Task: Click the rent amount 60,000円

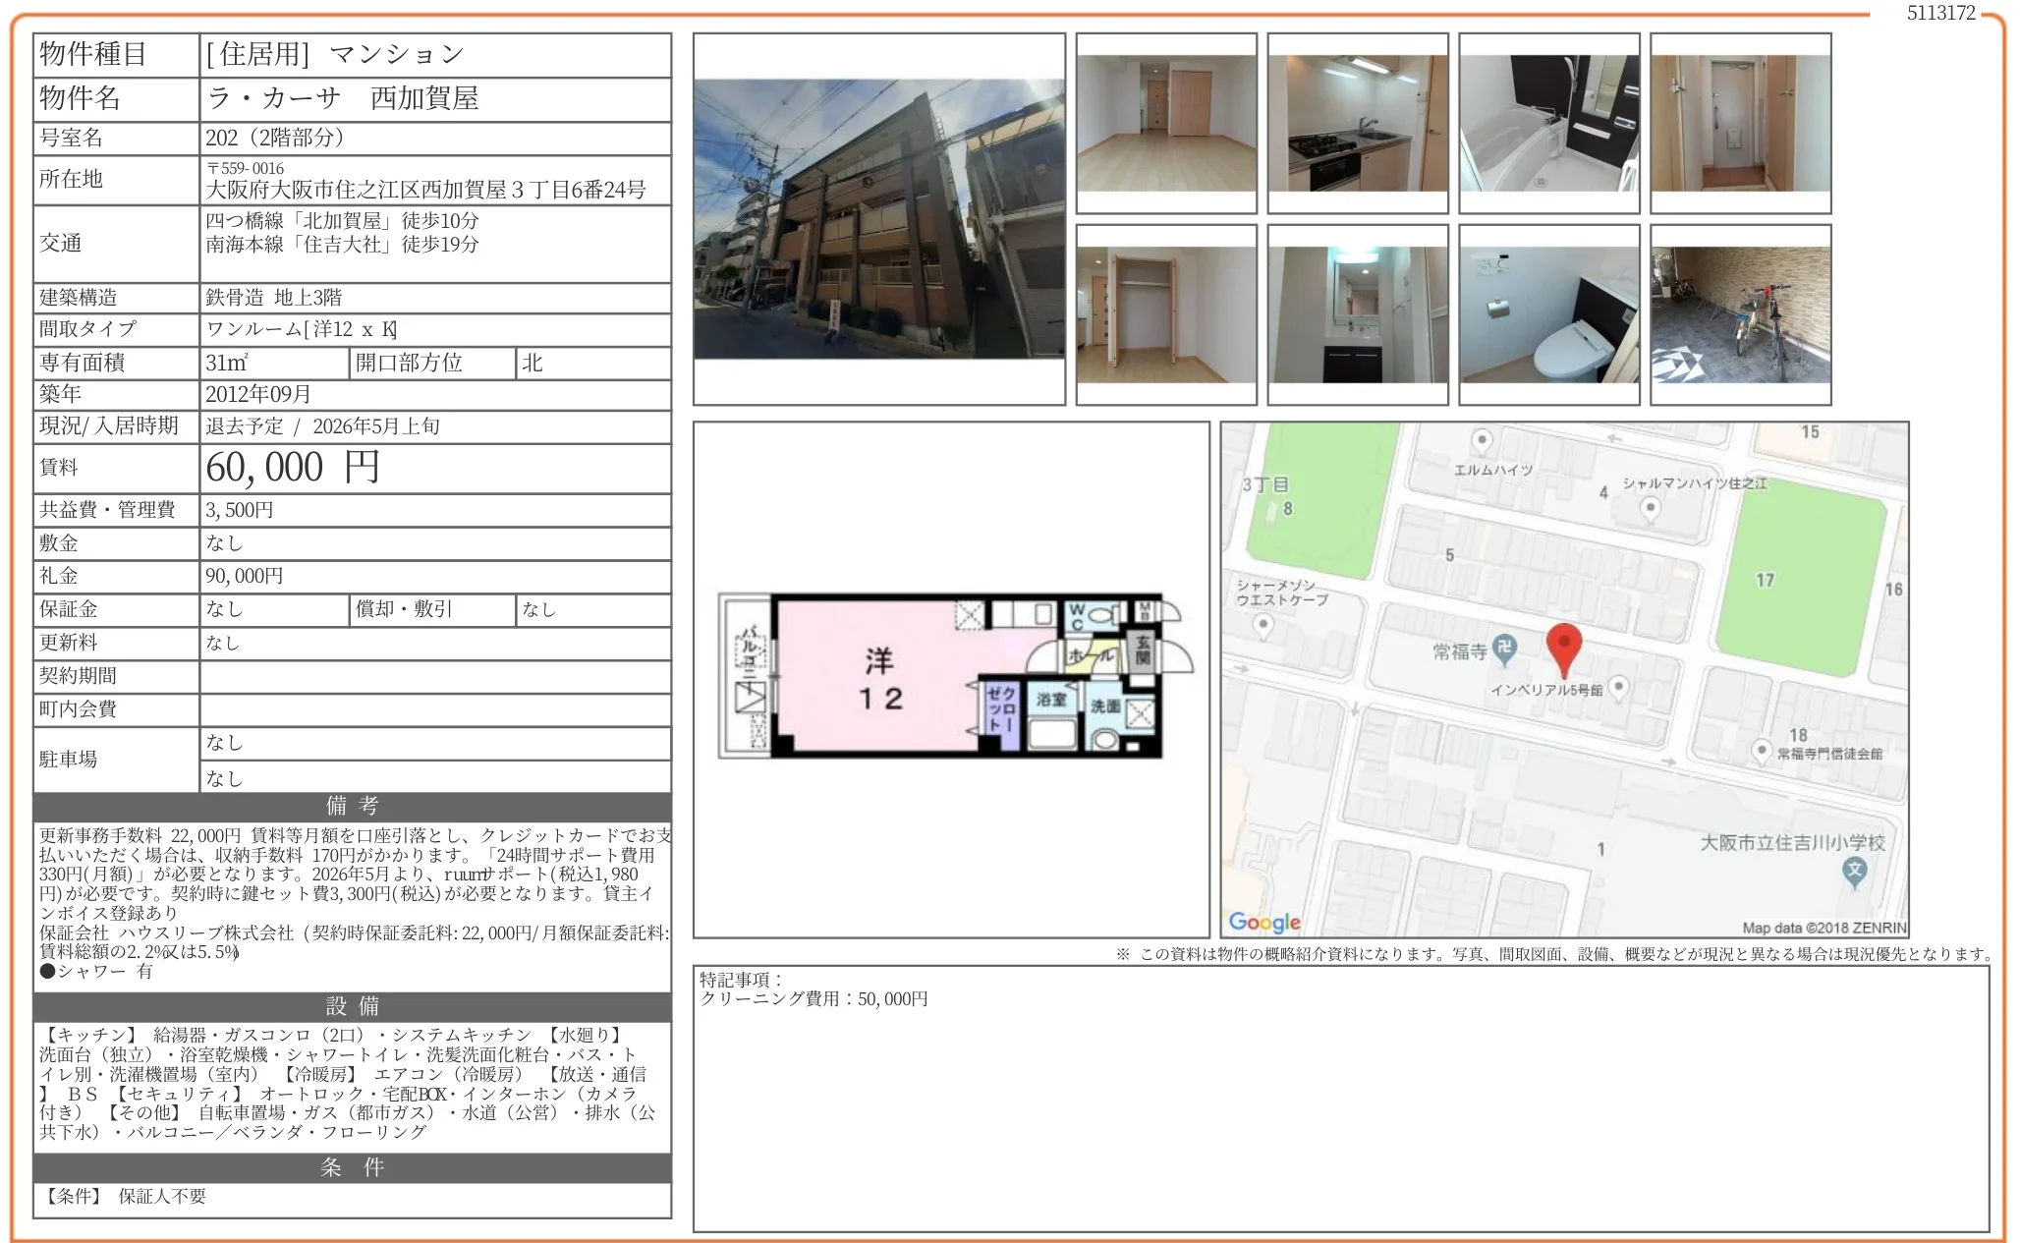Action: pyautogui.click(x=293, y=468)
